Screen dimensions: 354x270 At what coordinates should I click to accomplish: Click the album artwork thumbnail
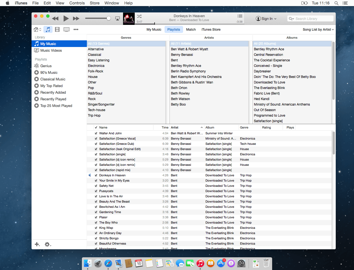(x=129, y=19)
